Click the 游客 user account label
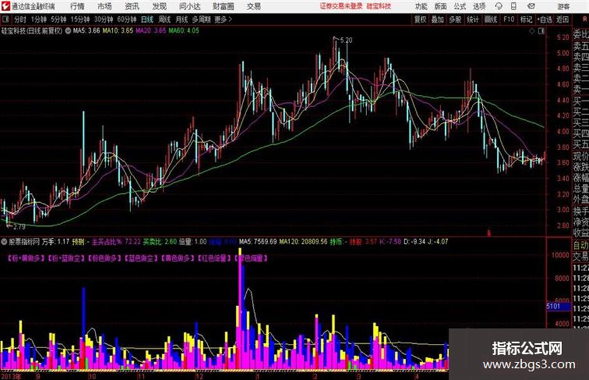The width and height of the screenshot is (589, 380). [563, 6]
